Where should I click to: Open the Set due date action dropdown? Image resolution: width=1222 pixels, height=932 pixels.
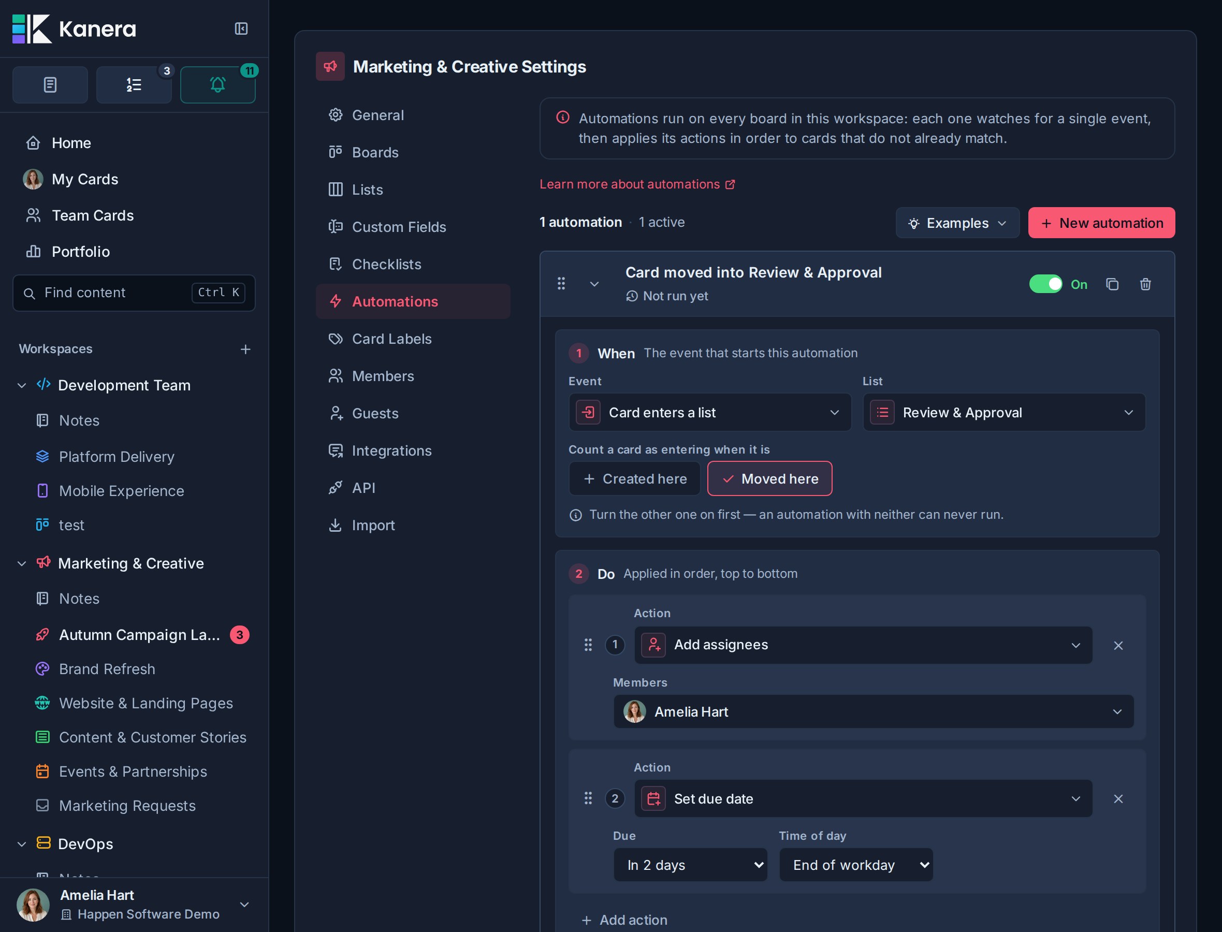(863, 799)
